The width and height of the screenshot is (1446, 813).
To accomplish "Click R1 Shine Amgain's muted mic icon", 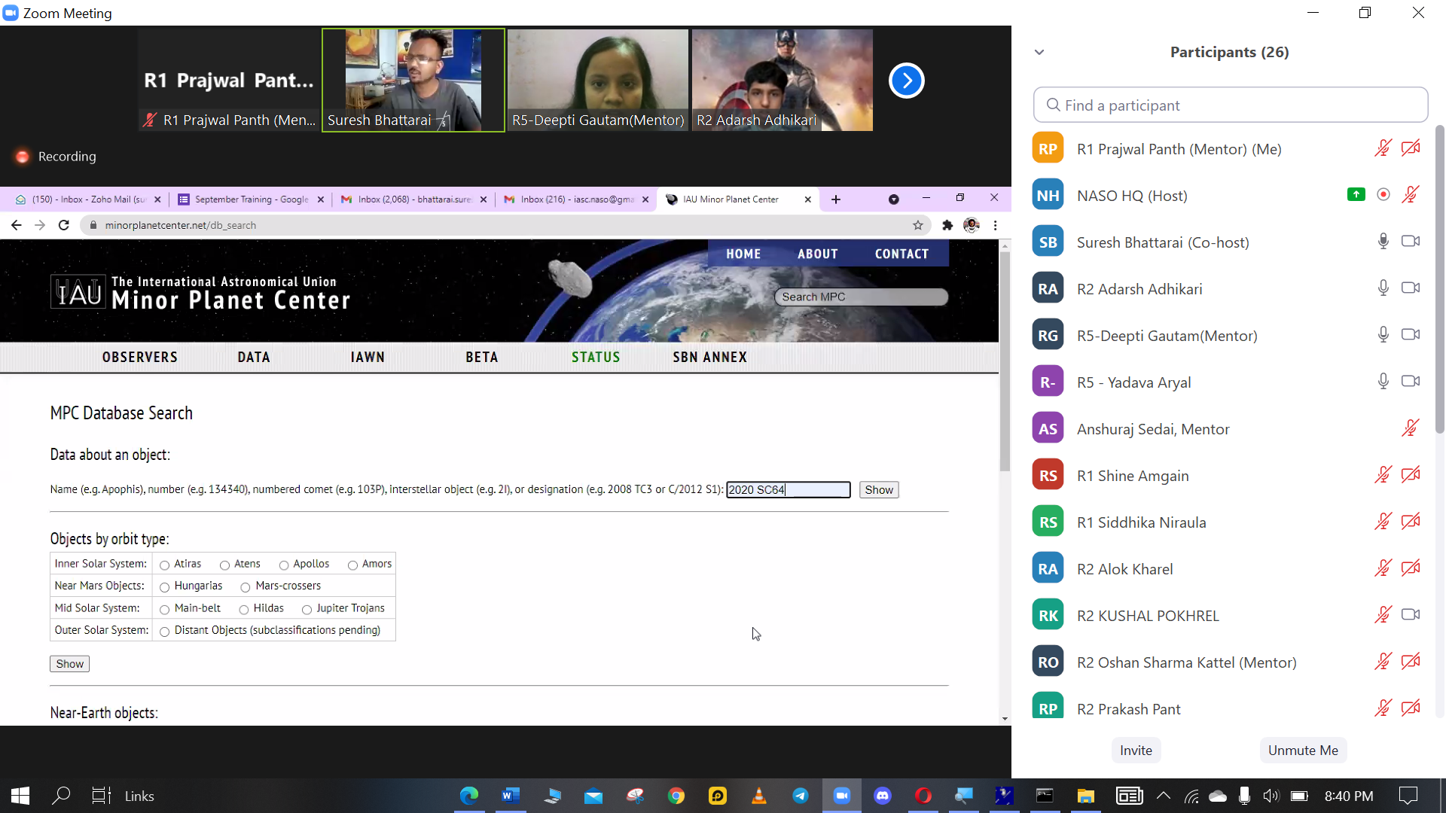I will 1383,474.
